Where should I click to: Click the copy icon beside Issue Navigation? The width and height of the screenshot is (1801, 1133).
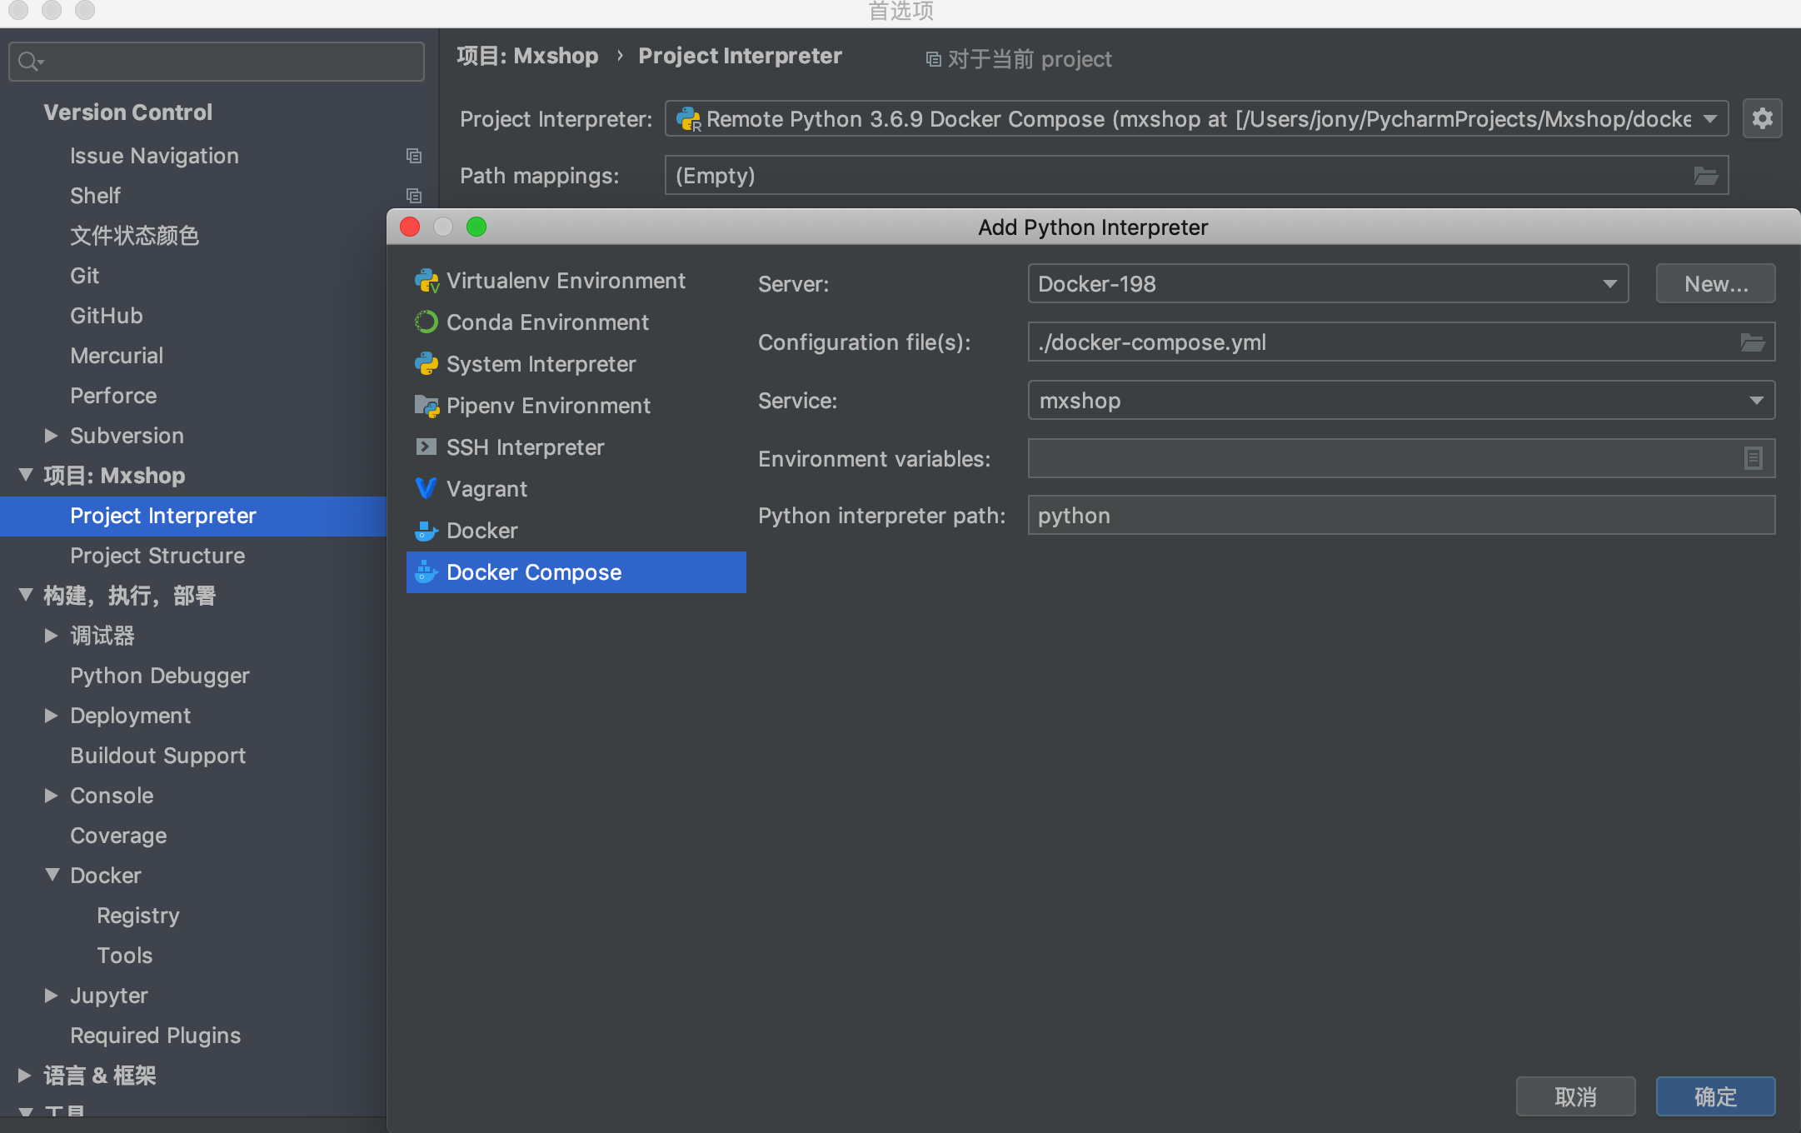tap(413, 156)
